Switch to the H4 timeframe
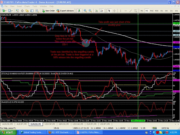Image resolution: width=180 pixels, height=135 pixels. (166, 11)
